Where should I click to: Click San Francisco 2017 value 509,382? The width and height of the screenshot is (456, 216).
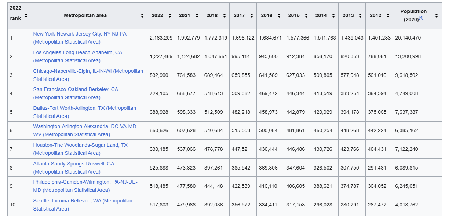[x=241, y=93]
